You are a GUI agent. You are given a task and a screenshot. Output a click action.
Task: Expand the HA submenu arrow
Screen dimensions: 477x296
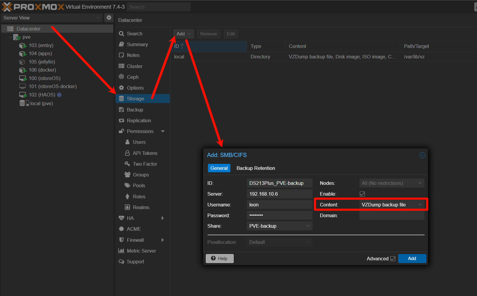pyautogui.click(x=163, y=218)
